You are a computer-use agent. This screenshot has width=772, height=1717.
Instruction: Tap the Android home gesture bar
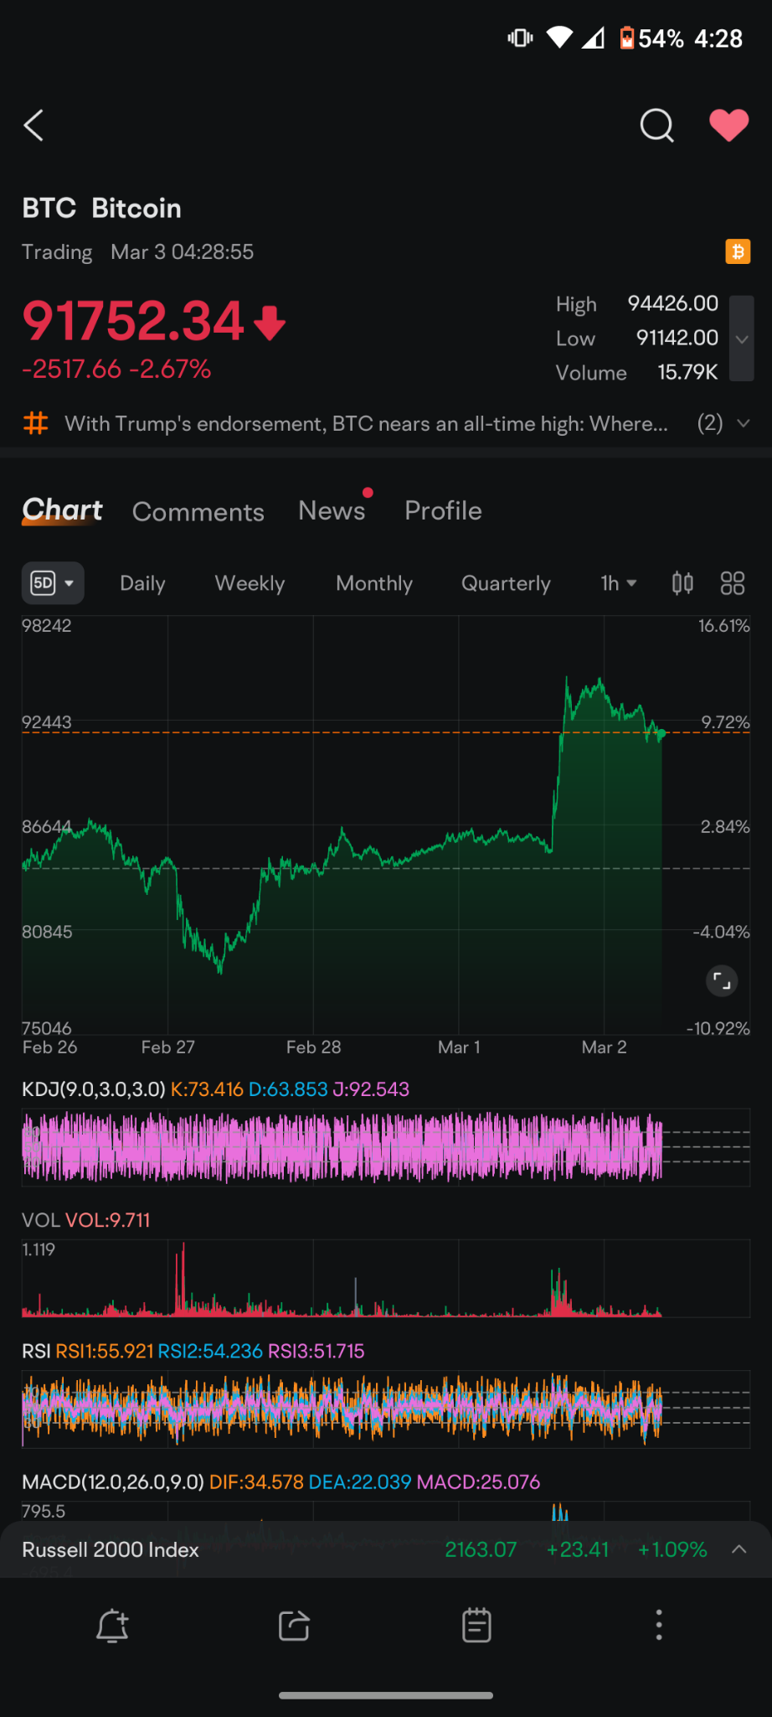[x=386, y=1695]
